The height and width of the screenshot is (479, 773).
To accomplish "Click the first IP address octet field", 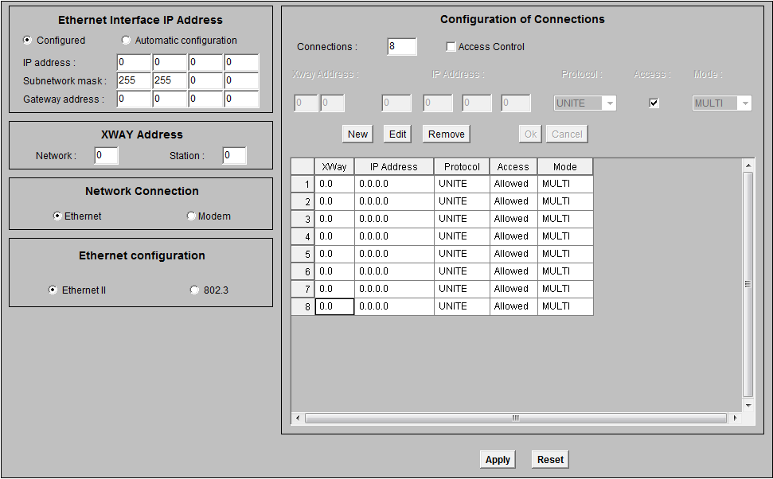I will 133,63.
